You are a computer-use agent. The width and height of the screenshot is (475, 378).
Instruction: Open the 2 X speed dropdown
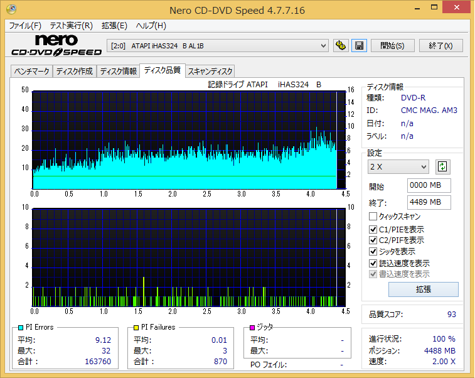[398, 167]
